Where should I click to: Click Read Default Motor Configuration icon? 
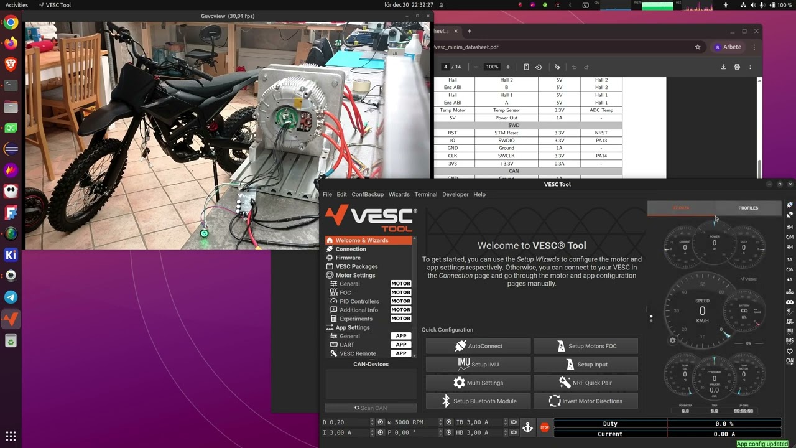click(790, 237)
